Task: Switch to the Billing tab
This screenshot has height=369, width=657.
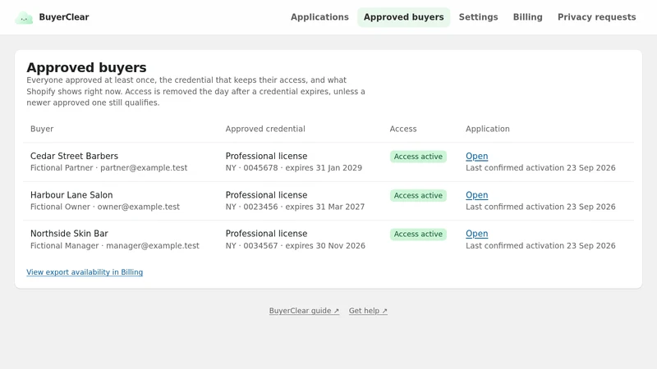Action: pos(527,17)
